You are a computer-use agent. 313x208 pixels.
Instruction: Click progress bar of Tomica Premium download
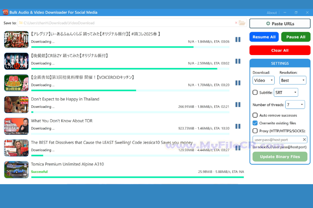(x=137, y=177)
